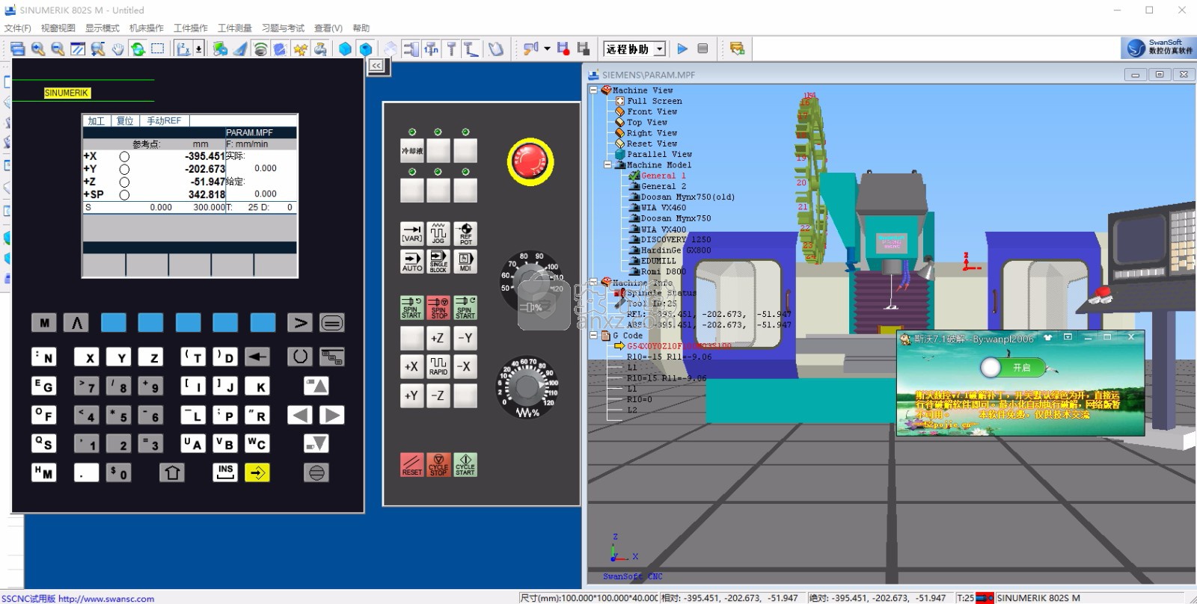Toggle the 冷却液 coolant key
This screenshot has height=604, width=1197.
(x=412, y=150)
